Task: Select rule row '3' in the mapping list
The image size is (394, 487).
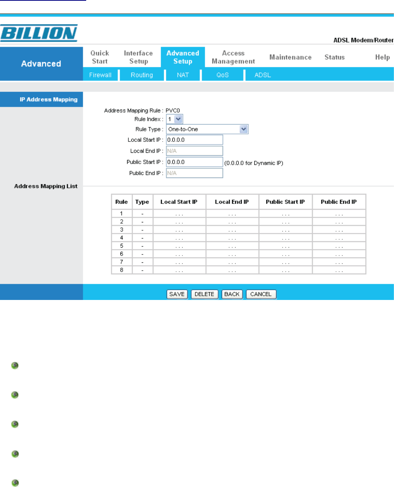Action: tap(239, 230)
